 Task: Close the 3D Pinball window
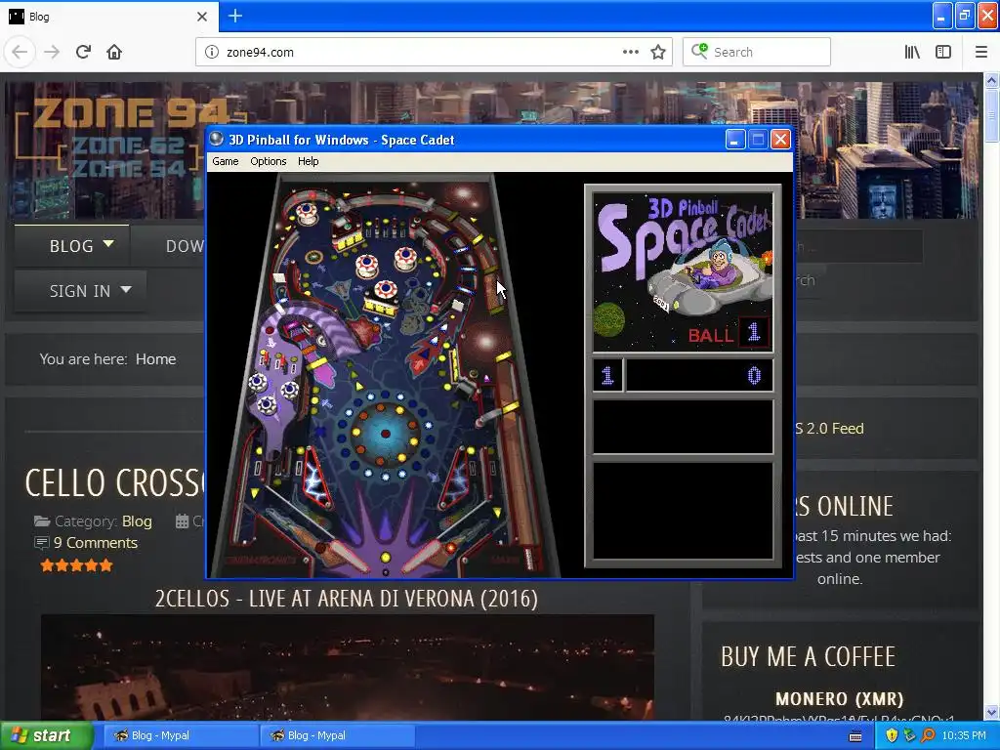point(780,139)
